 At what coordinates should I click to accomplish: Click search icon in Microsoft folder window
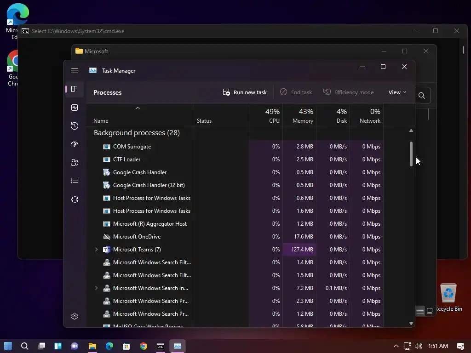[422, 96]
